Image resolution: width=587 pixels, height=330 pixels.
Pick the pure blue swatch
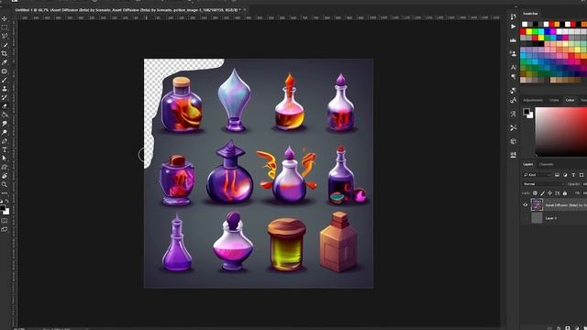[x=547, y=32]
